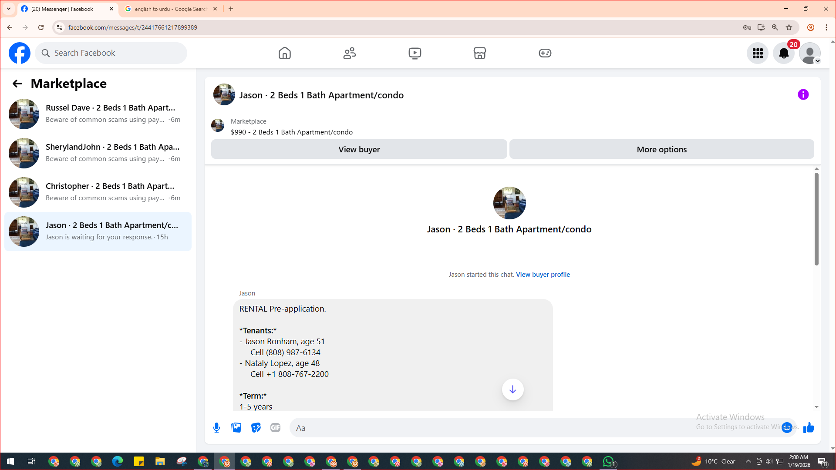The width and height of the screenshot is (836, 470).
Task: Open the Friends icon in top navigation
Action: (350, 53)
